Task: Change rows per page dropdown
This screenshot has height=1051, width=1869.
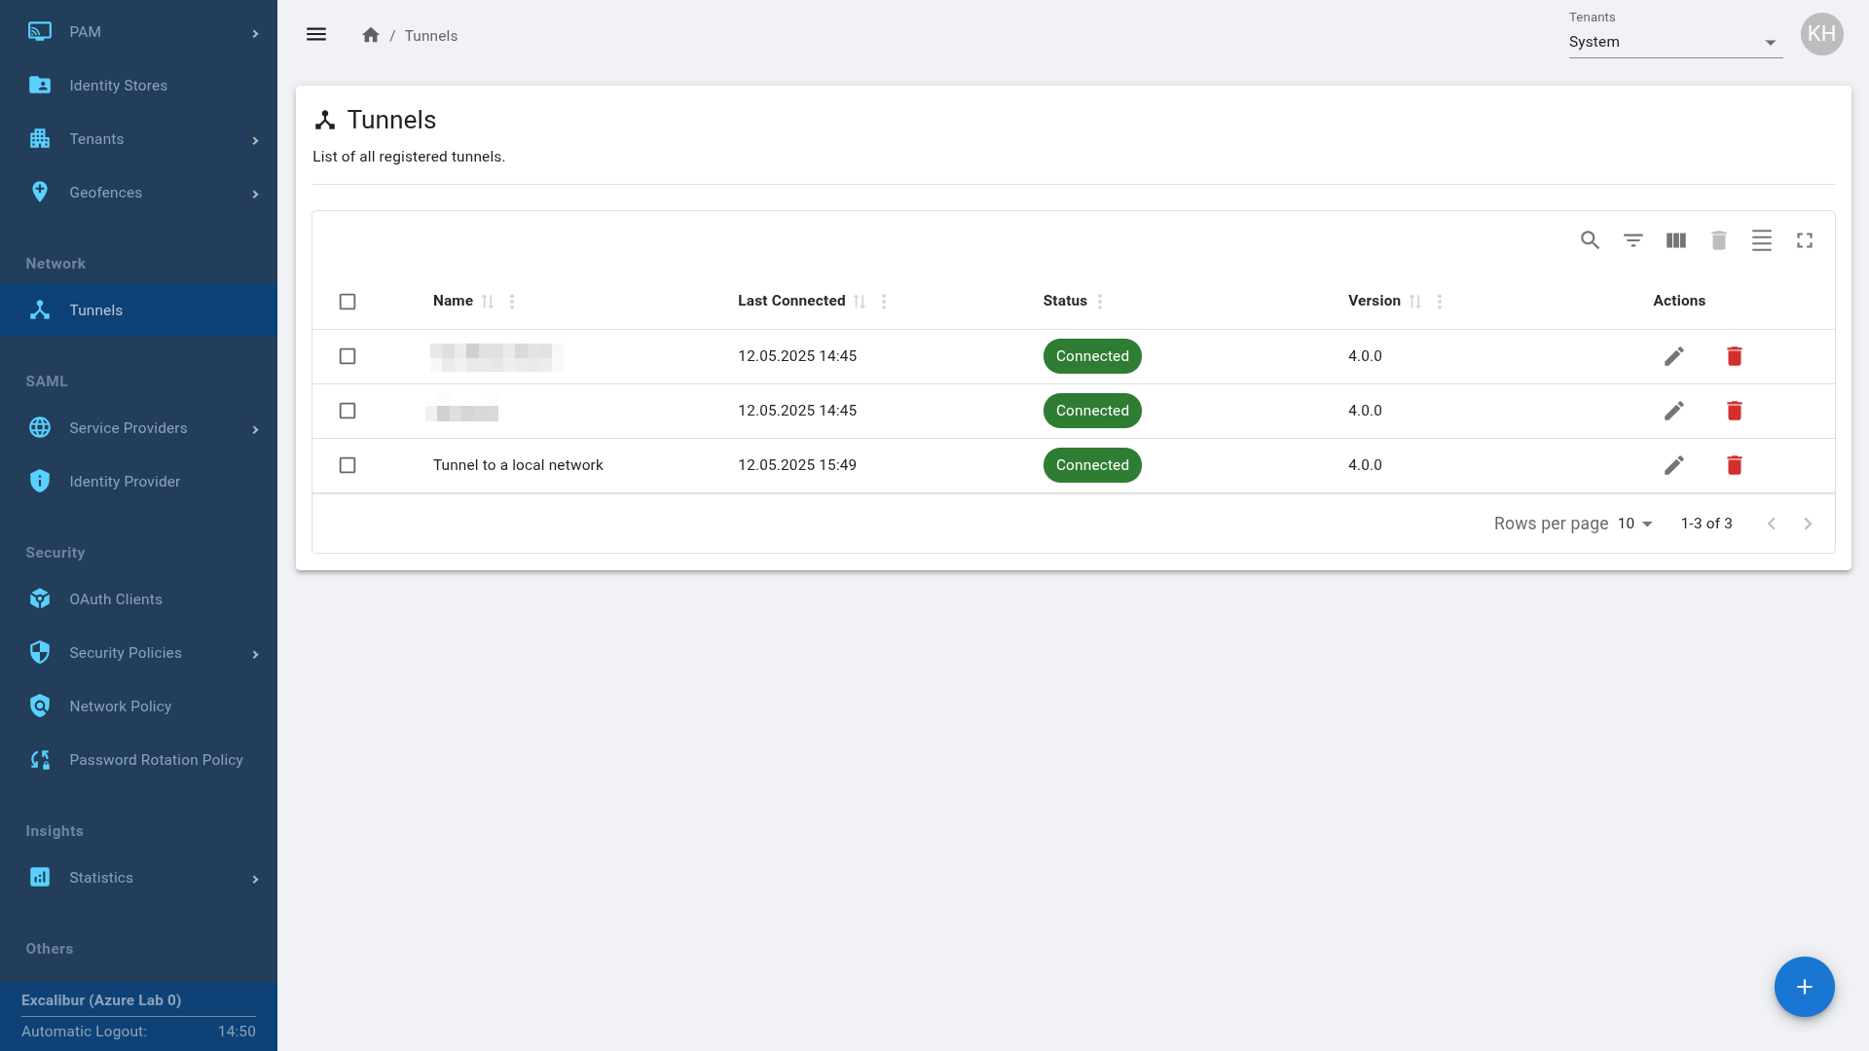Action: (1635, 524)
